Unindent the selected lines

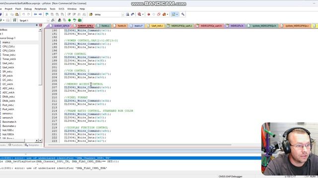pyautogui.click(x=74, y=14)
